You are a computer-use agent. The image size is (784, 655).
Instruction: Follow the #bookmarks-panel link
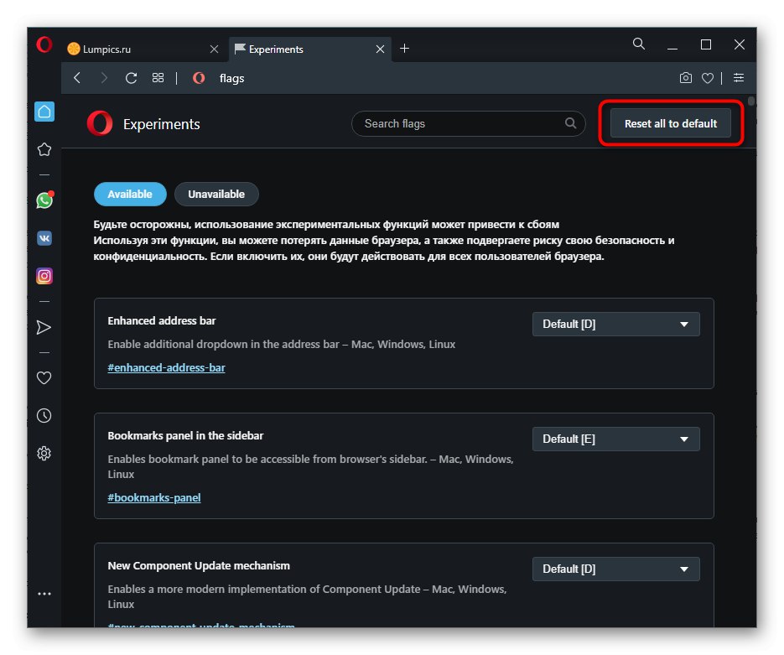[154, 497]
